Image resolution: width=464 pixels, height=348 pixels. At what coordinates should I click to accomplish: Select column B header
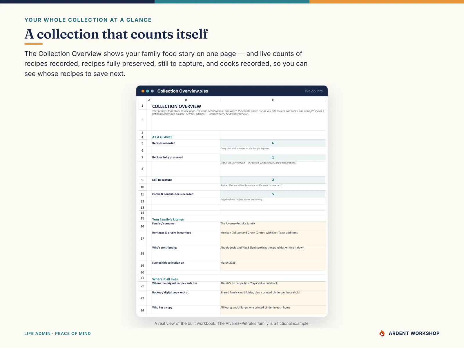tap(186, 100)
